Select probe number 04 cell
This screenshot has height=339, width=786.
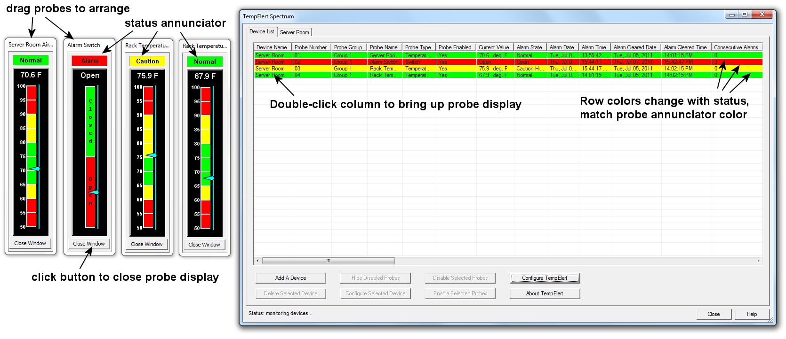(311, 75)
